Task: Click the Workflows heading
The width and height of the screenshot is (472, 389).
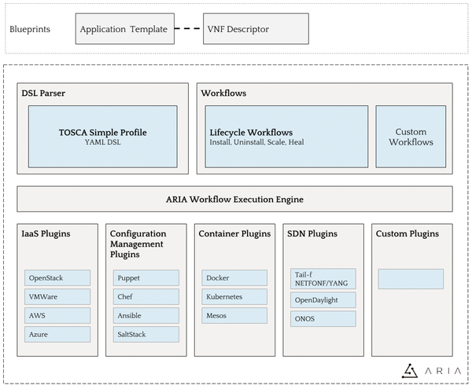Action: (223, 94)
